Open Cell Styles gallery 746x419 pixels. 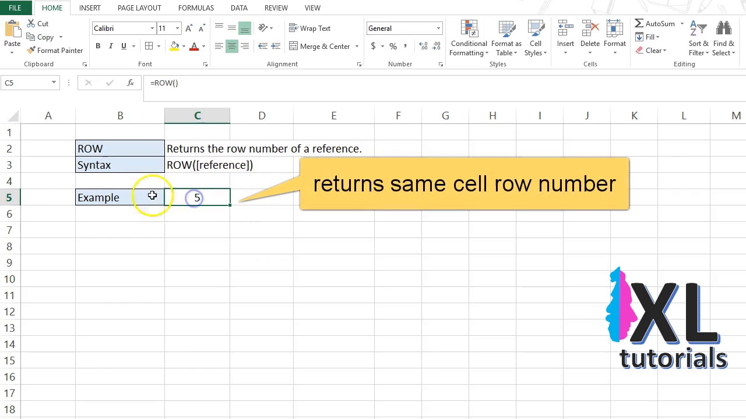coord(535,38)
